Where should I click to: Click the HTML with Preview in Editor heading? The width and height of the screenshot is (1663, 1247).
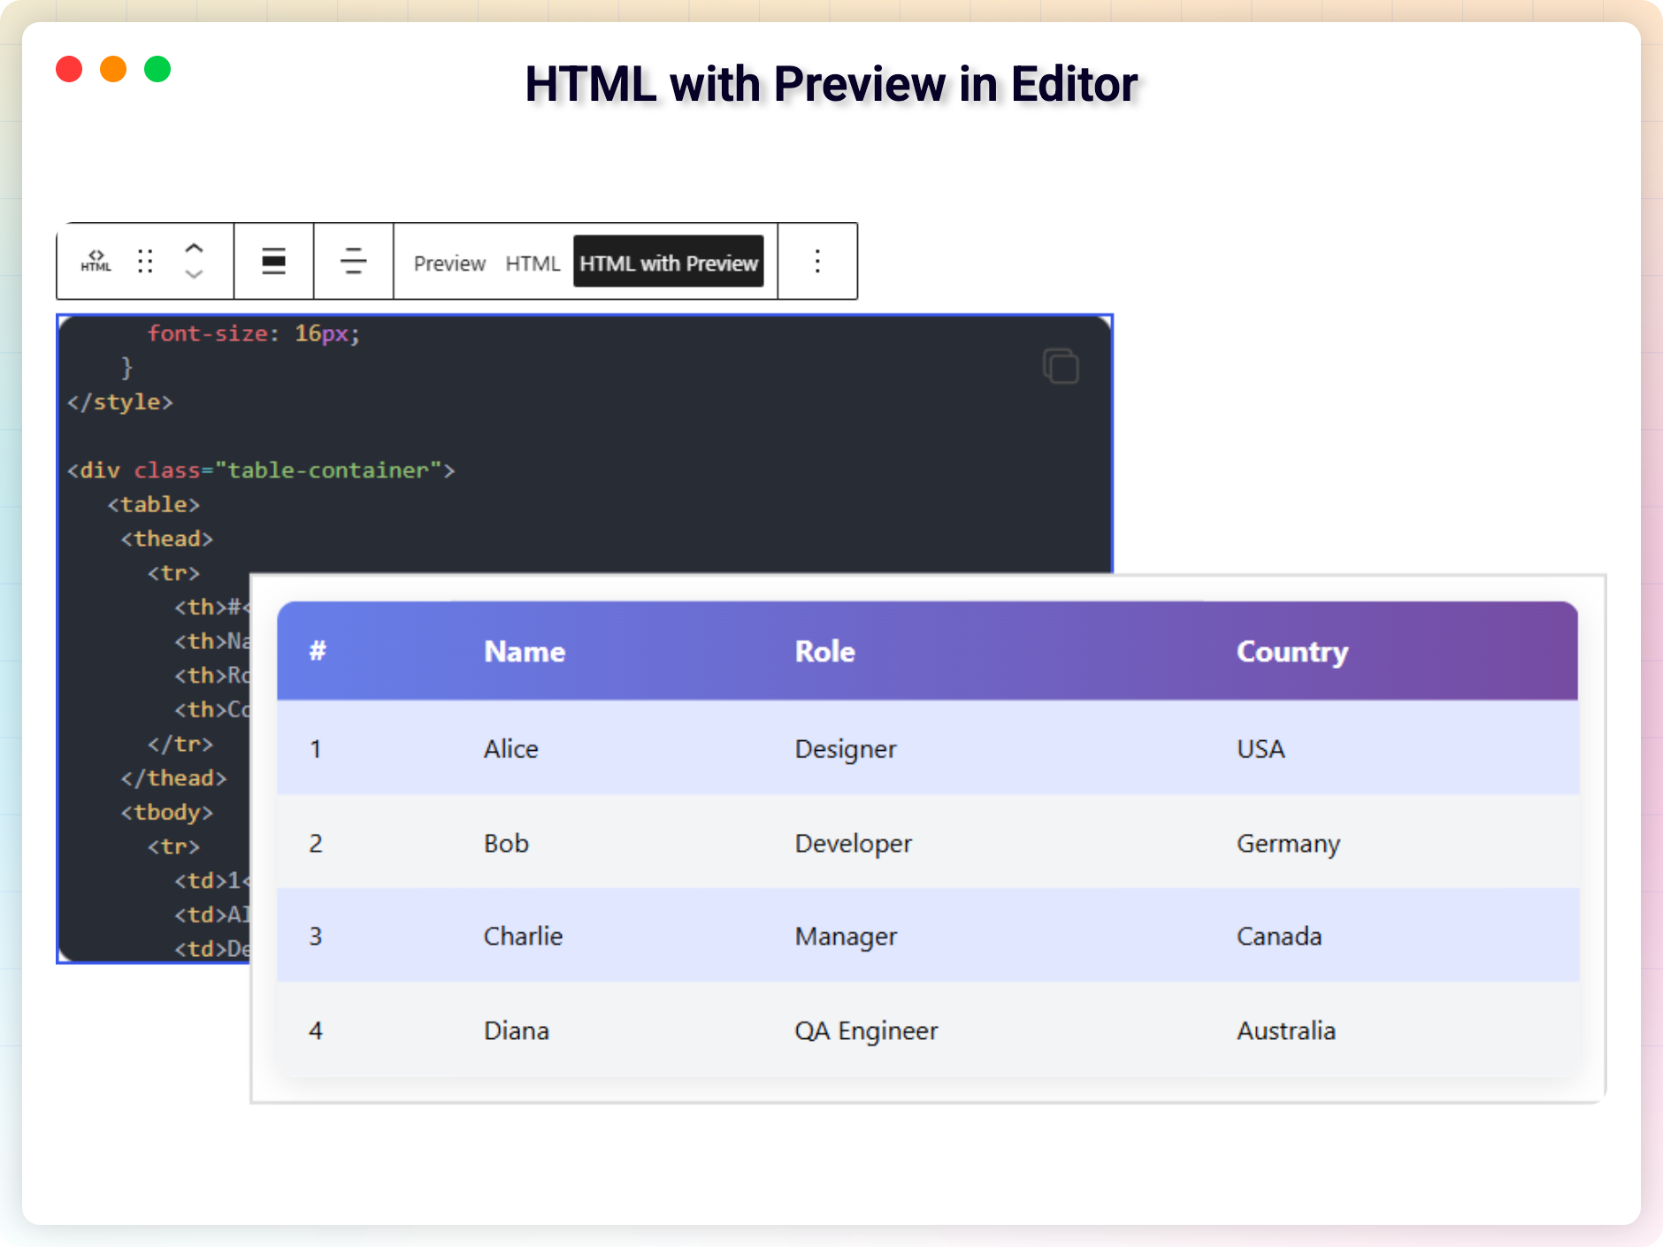pos(831,84)
